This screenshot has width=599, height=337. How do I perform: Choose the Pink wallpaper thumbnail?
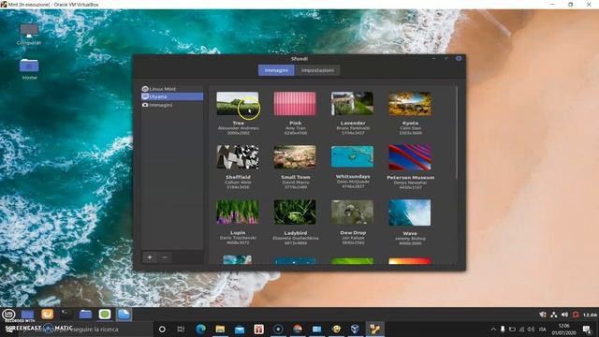[295, 104]
